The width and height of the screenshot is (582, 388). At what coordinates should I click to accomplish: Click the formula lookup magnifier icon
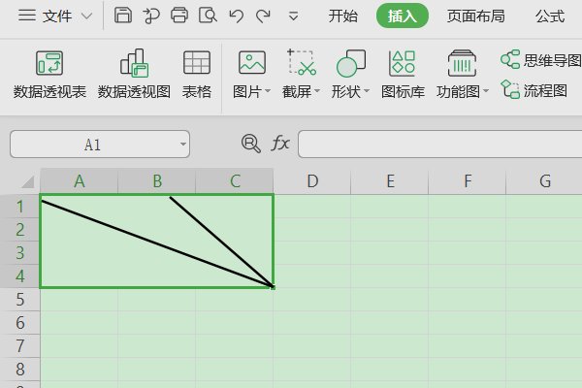pos(251,144)
